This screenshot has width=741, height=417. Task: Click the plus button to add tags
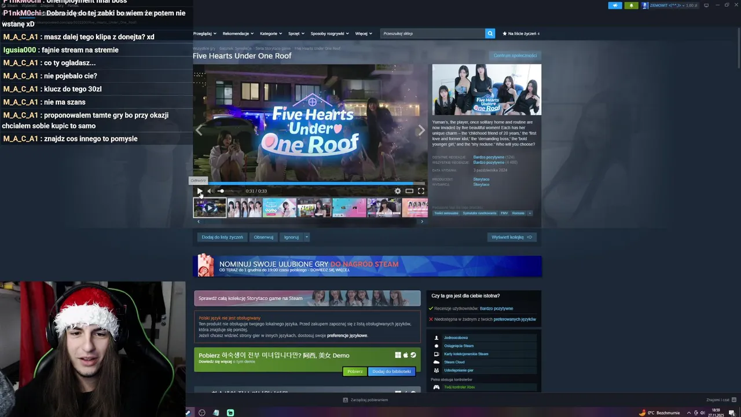point(530,213)
